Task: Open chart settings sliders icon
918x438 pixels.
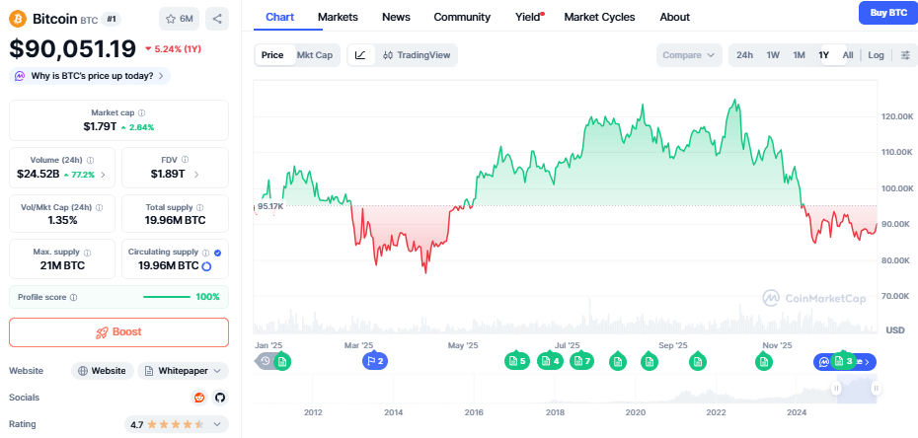Action: point(906,55)
